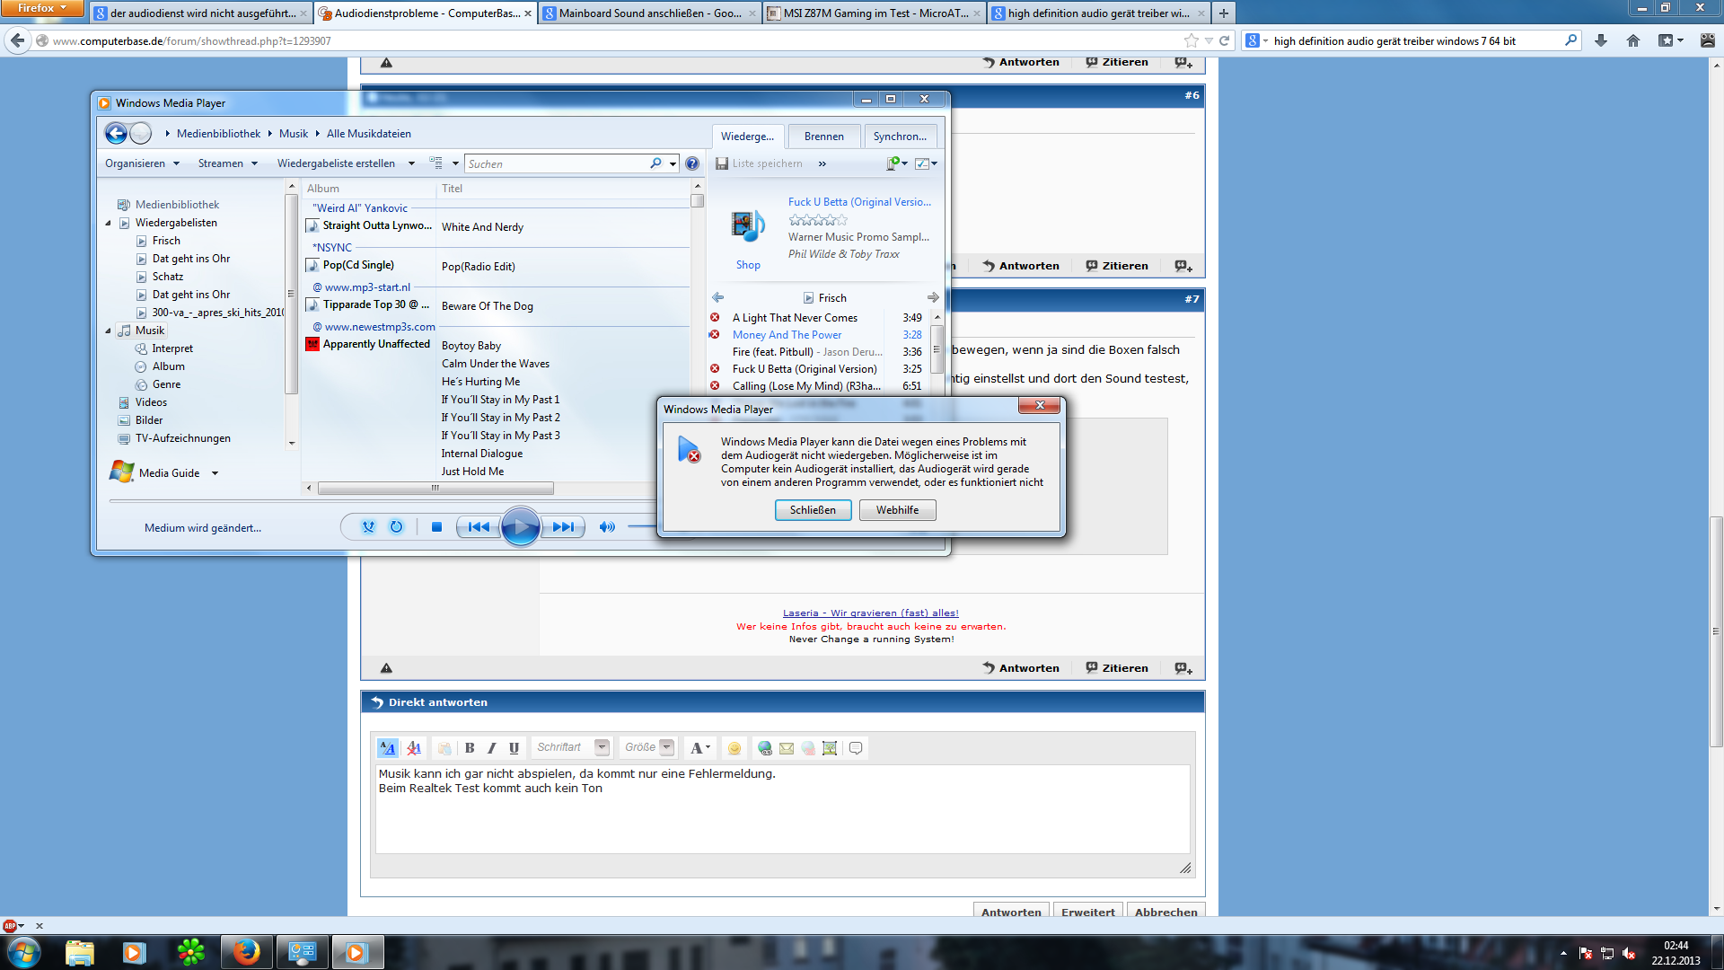Go to the previous track
This screenshot has width=1724, height=970.
[x=478, y=527]
